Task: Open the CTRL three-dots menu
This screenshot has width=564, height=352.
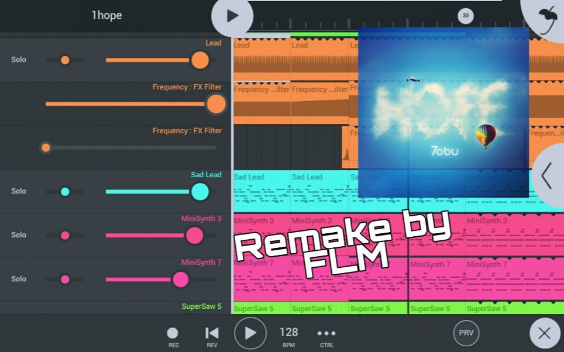Action: coord(326,337)
